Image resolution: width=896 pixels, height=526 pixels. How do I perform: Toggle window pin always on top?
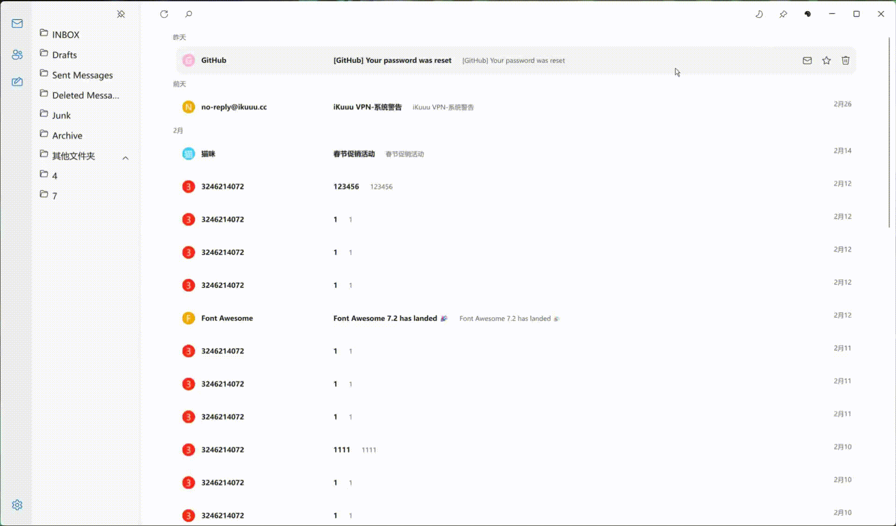tap(783, 14)
